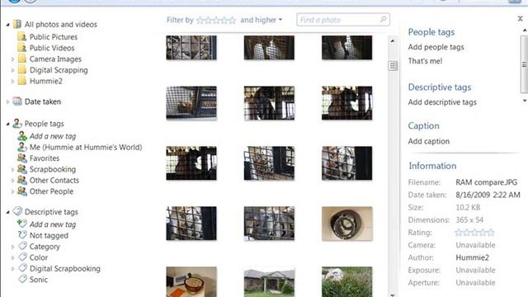Click the Public Pictures folder icon
Viewport: 528px width, 297px height.
pos(22,36)
